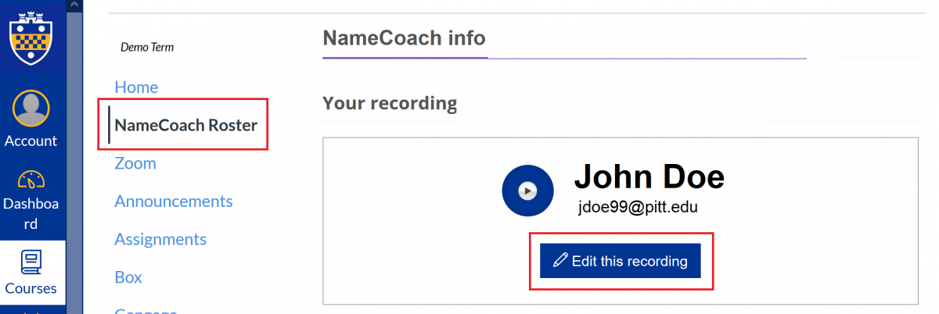Select NameCoach Roster in the course menu
The image size is (939, 314).
(185, 125)
